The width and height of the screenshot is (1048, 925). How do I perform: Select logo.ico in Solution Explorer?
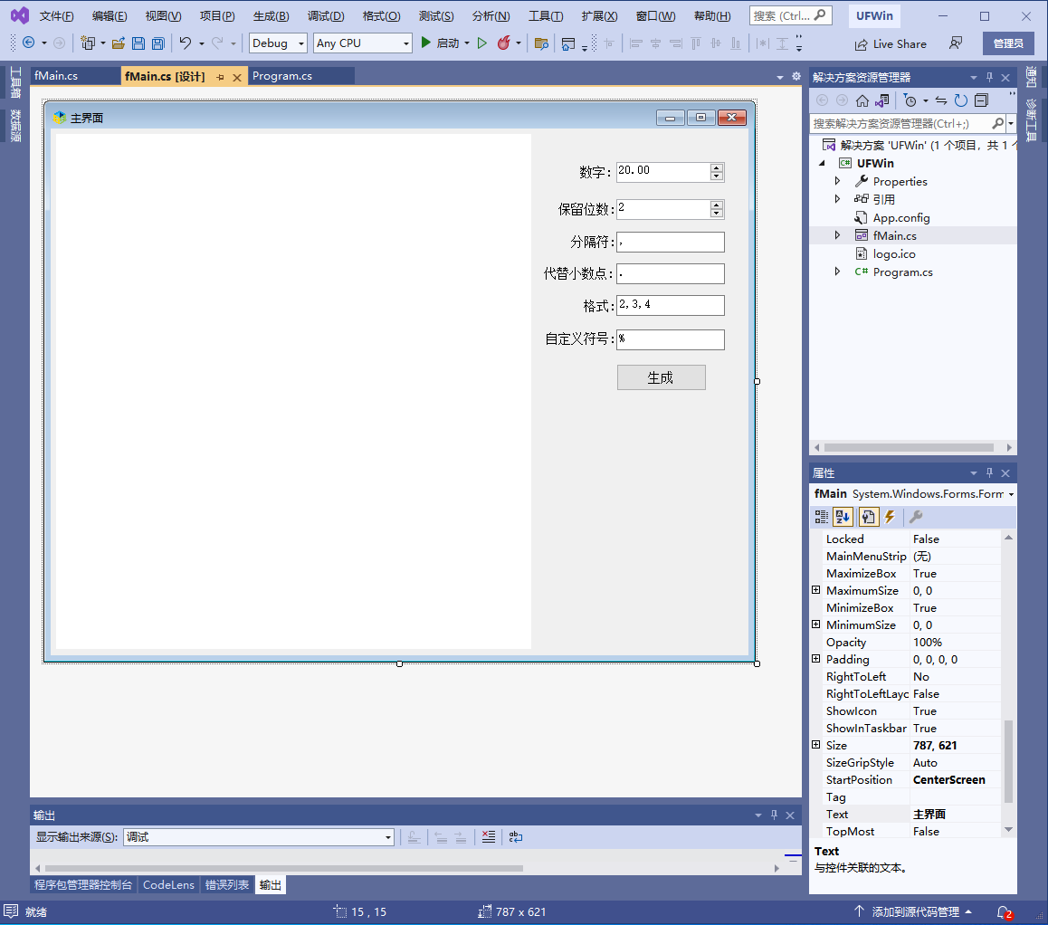[x=893, y=254]
